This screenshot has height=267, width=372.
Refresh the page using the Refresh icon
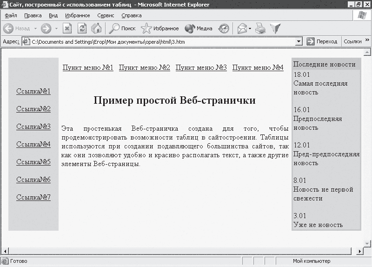point(82,28)
